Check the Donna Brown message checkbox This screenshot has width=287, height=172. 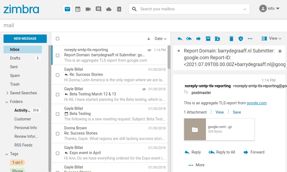tap(57, 134)
